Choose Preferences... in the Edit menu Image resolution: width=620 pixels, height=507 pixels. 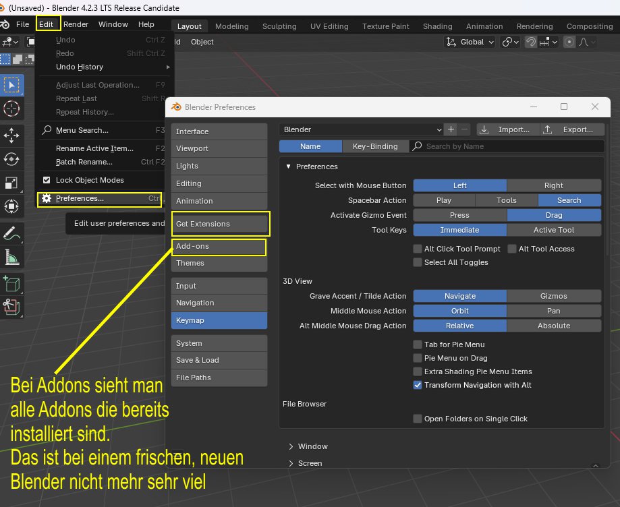point(100,198)
